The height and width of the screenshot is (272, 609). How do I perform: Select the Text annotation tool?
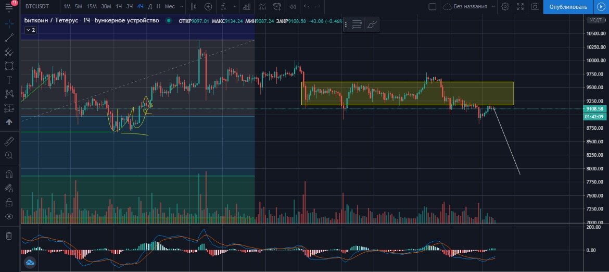9,80
